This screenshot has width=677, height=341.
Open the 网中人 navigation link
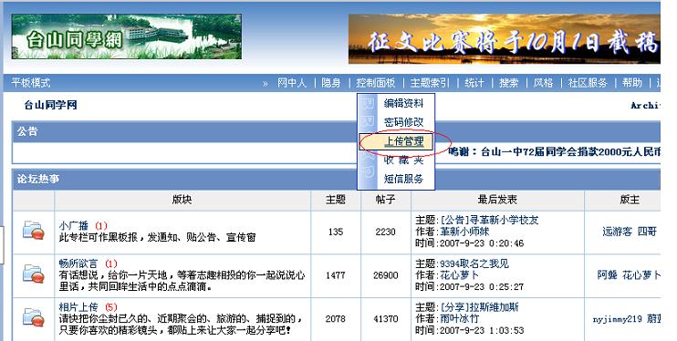point(292,83)
